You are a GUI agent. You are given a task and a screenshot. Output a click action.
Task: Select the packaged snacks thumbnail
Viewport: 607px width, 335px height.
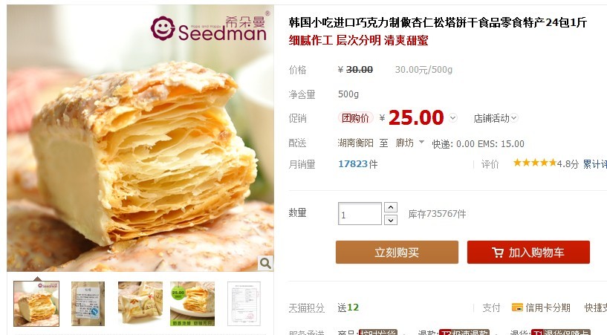(140, 304)
